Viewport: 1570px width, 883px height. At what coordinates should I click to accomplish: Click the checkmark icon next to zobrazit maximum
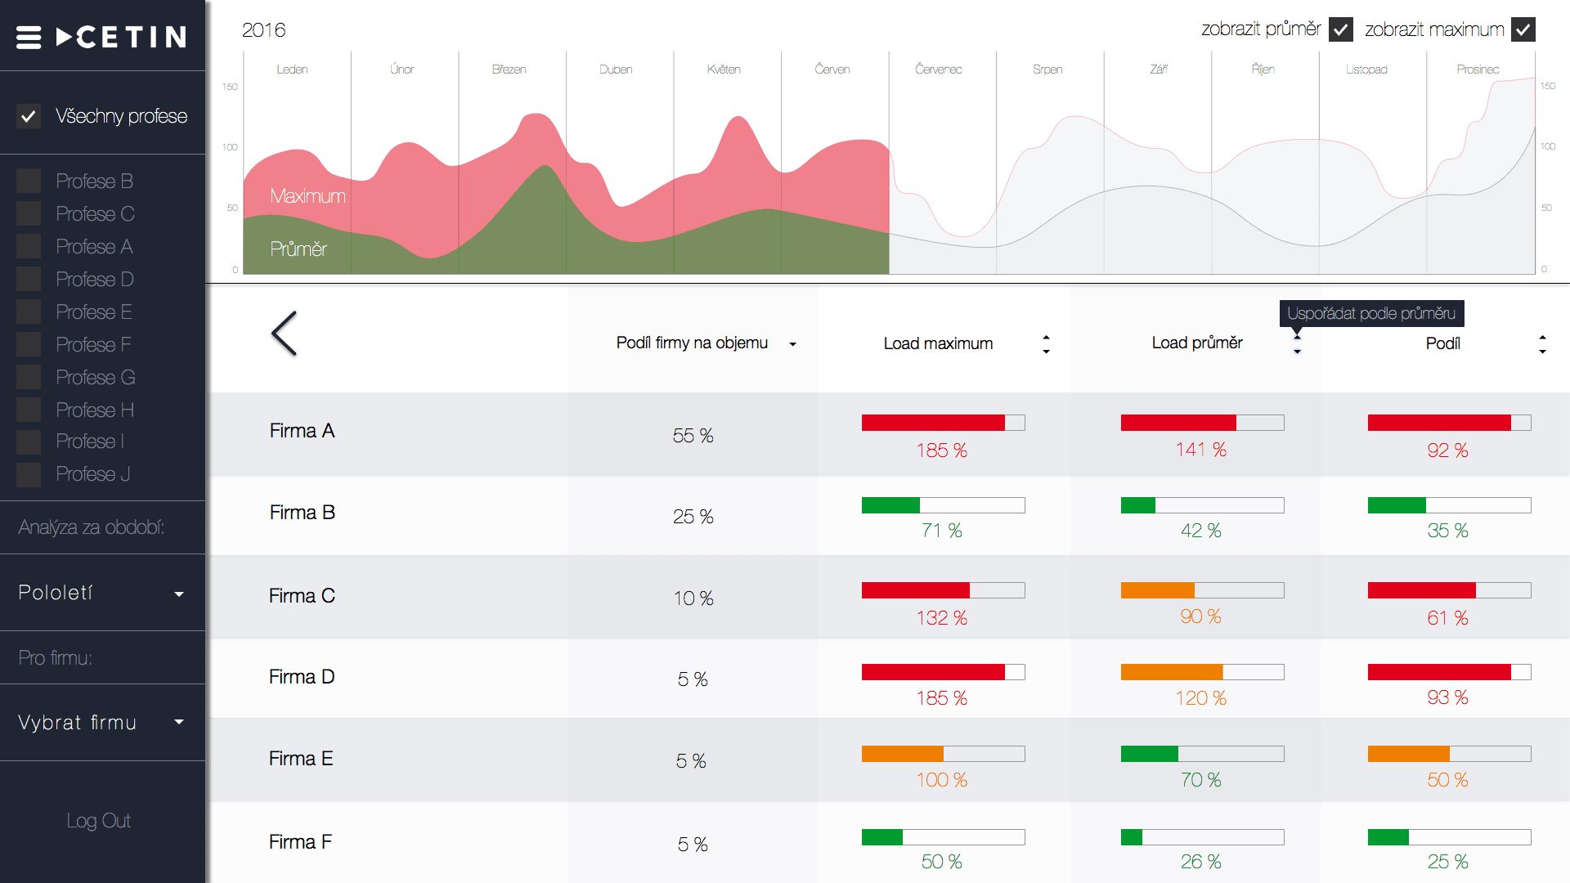click(x=1523, y=29)
